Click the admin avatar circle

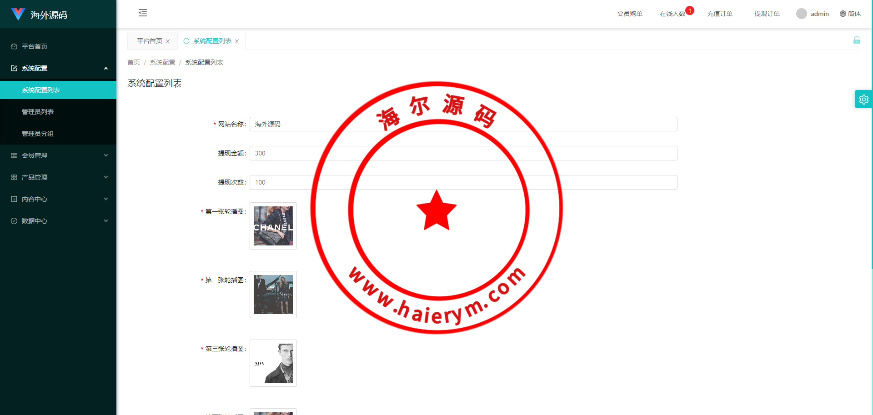(801, 14)
